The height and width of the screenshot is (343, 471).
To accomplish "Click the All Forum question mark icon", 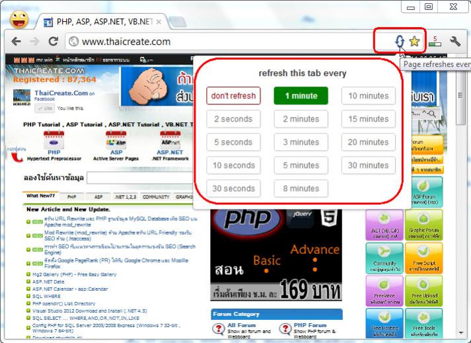I will [219, 329].
